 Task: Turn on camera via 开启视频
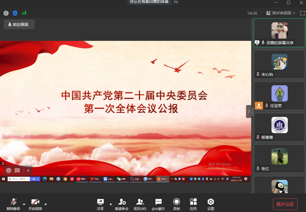tap(35, 204)
